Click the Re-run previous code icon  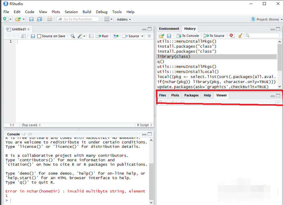coord(116,36)
